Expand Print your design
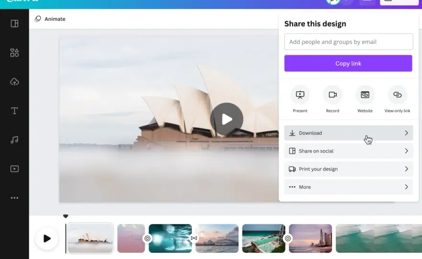Viewport: 422px width, 259px height. [x=349, y=169]
